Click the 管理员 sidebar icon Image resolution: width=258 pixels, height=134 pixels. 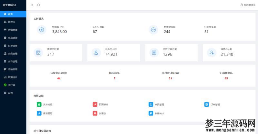click(5, 22)
